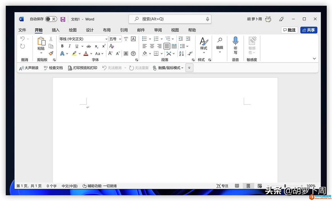This screenshot has width=332, height=201.
Task: Click the 检查文档 quick access button
Action: tap(53, 68)
